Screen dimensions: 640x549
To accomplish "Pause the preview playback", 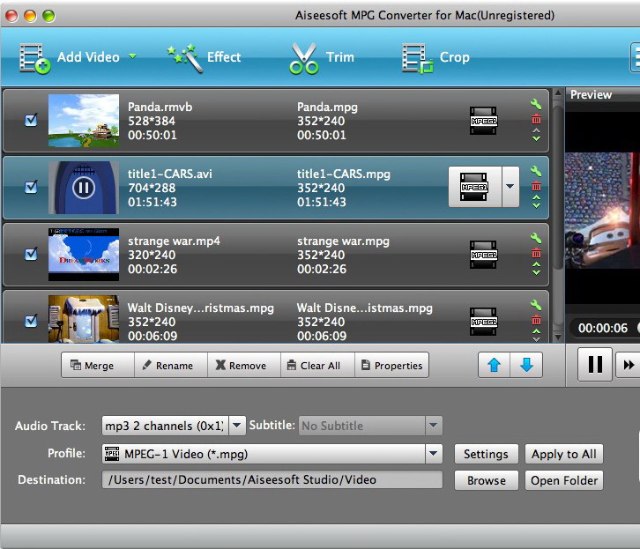I will 595,364.
